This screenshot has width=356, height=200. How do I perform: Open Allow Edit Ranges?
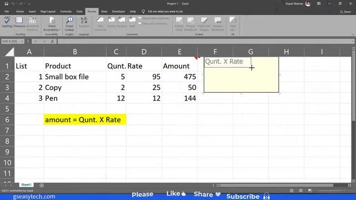(x=204, y=23)
